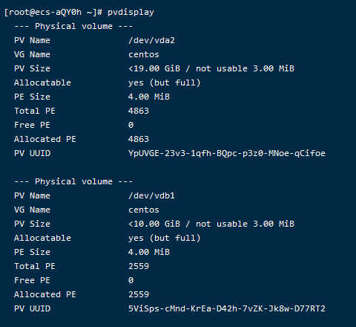Click the /dev/vdb1 PV name value
This screenshot has width=356, height=327.
coord(151,195)
